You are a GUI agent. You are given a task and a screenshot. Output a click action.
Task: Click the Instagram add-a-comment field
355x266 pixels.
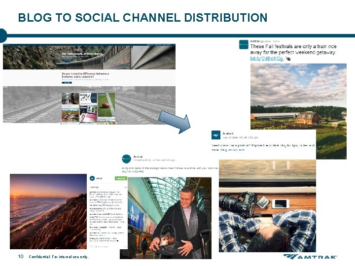[x=102, y=247]
